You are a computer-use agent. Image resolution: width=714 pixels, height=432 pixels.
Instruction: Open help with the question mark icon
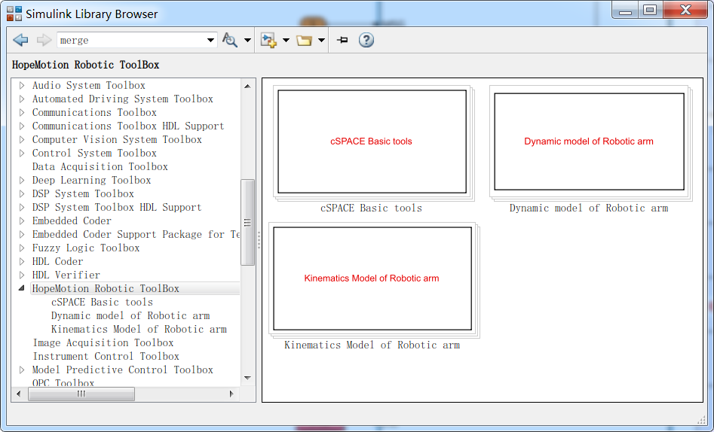coord(366,40)
